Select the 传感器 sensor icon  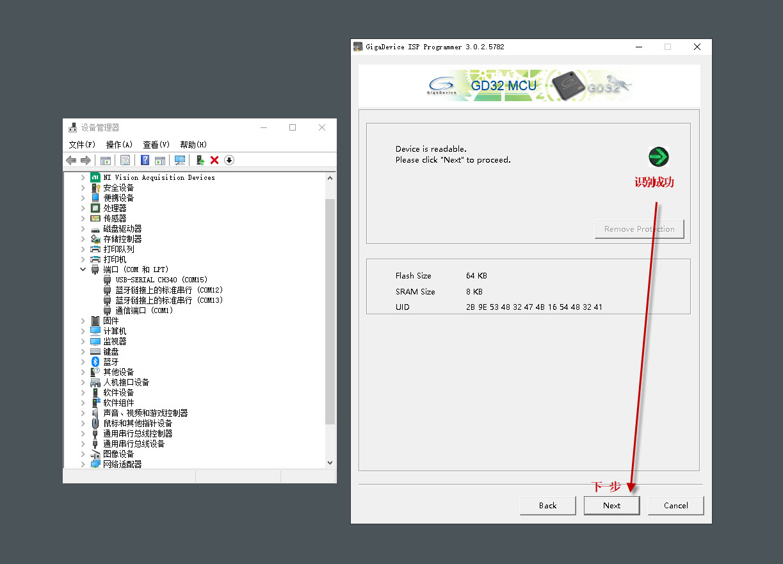(95, 218)
